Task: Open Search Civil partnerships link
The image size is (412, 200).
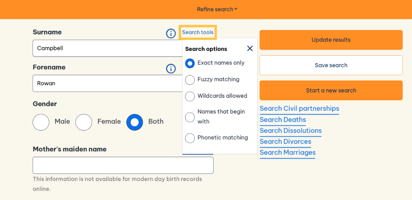Action: 299,109
